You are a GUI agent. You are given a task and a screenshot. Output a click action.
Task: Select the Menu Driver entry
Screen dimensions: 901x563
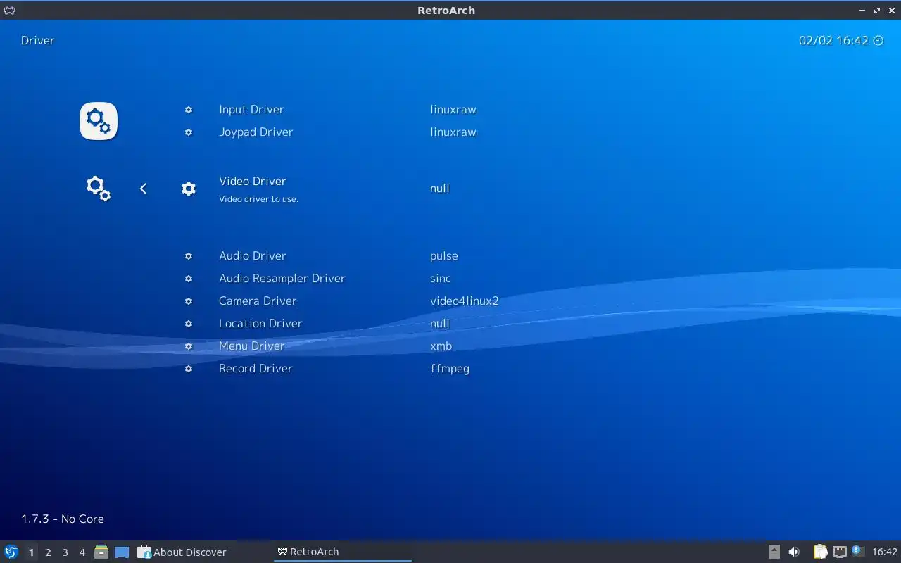click(251, 346)
